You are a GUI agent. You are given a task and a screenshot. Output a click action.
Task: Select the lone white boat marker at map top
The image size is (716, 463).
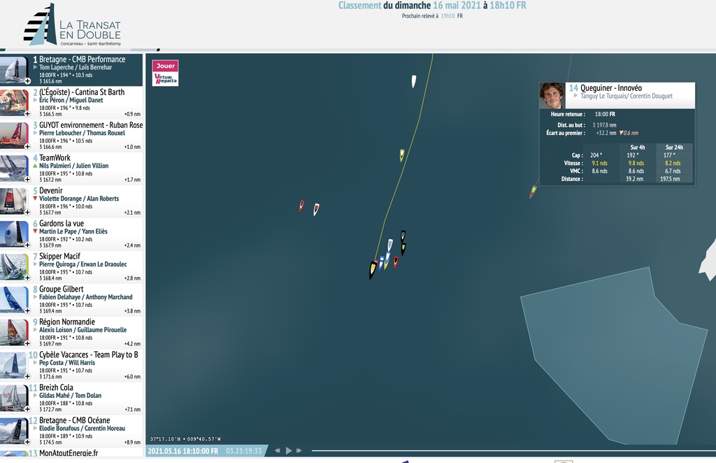point(414,81)
